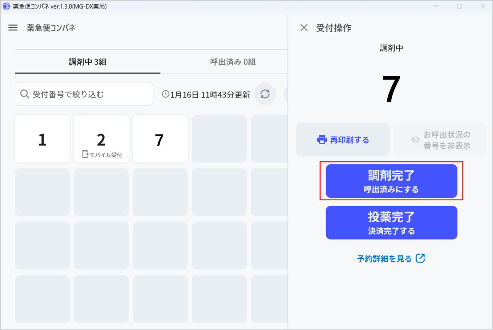Viewport: 493px width, 330px height.
Task: Switch to the 調剤中 3組 tab
Action: click(x=88, y=62)
